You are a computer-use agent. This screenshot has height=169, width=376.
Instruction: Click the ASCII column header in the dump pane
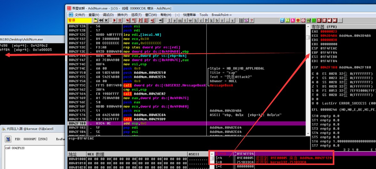(198, 154)
